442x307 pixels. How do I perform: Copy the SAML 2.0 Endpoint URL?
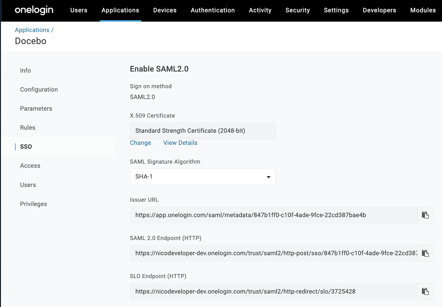click(425, 253)
